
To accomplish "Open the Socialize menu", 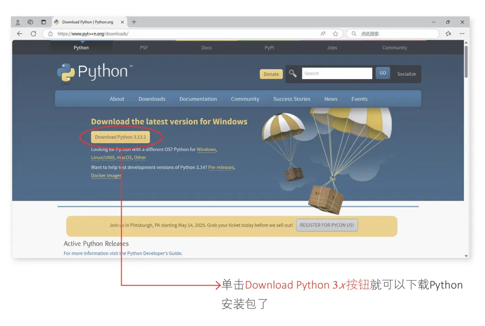I will tap(406, 74).
